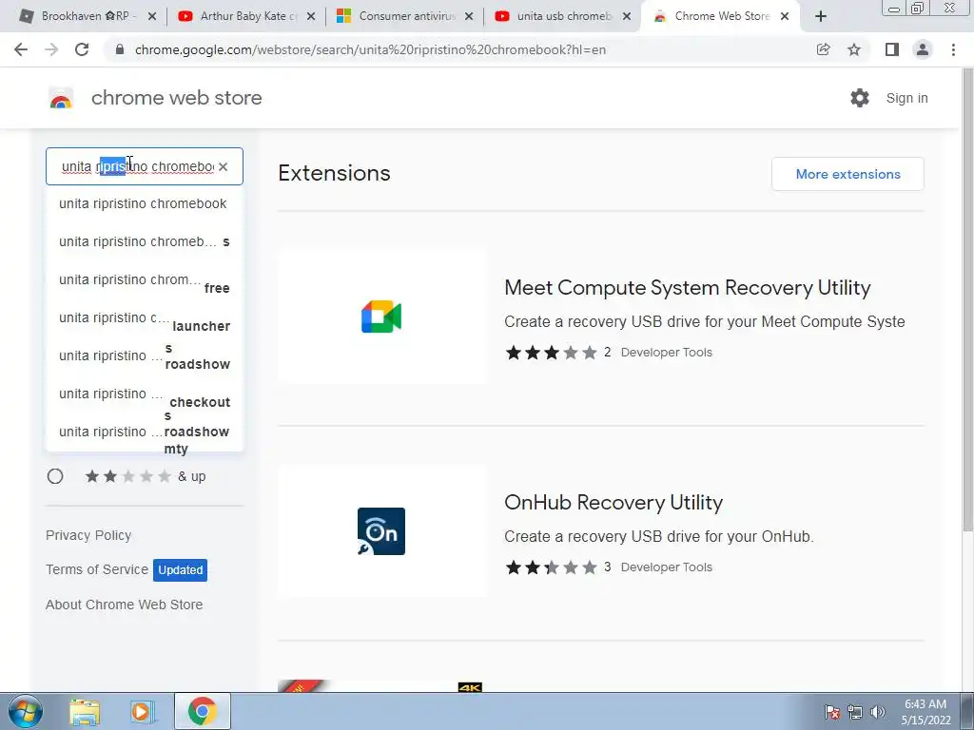Click the lock icon in address bar
This screenshot has width=974, height=730.
point(121,49)
